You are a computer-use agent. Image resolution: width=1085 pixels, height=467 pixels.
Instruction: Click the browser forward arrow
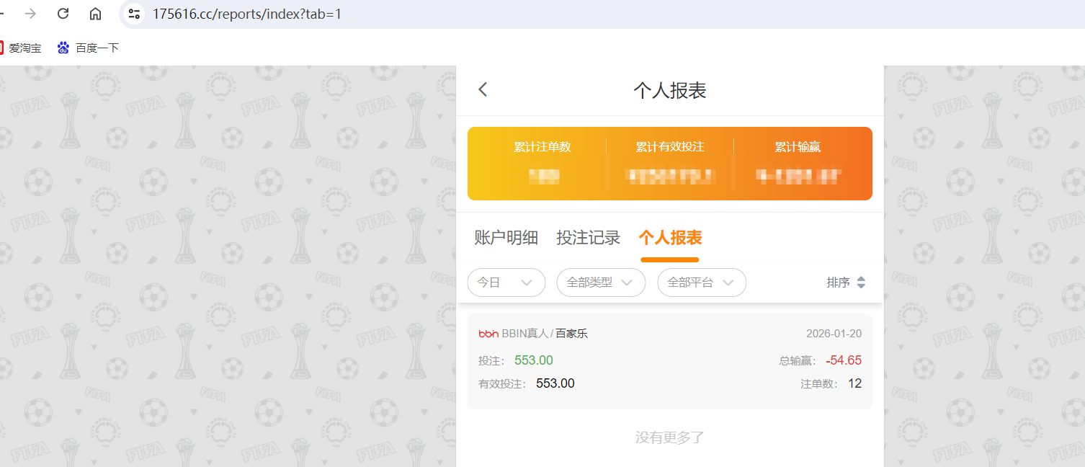(29, 13)
